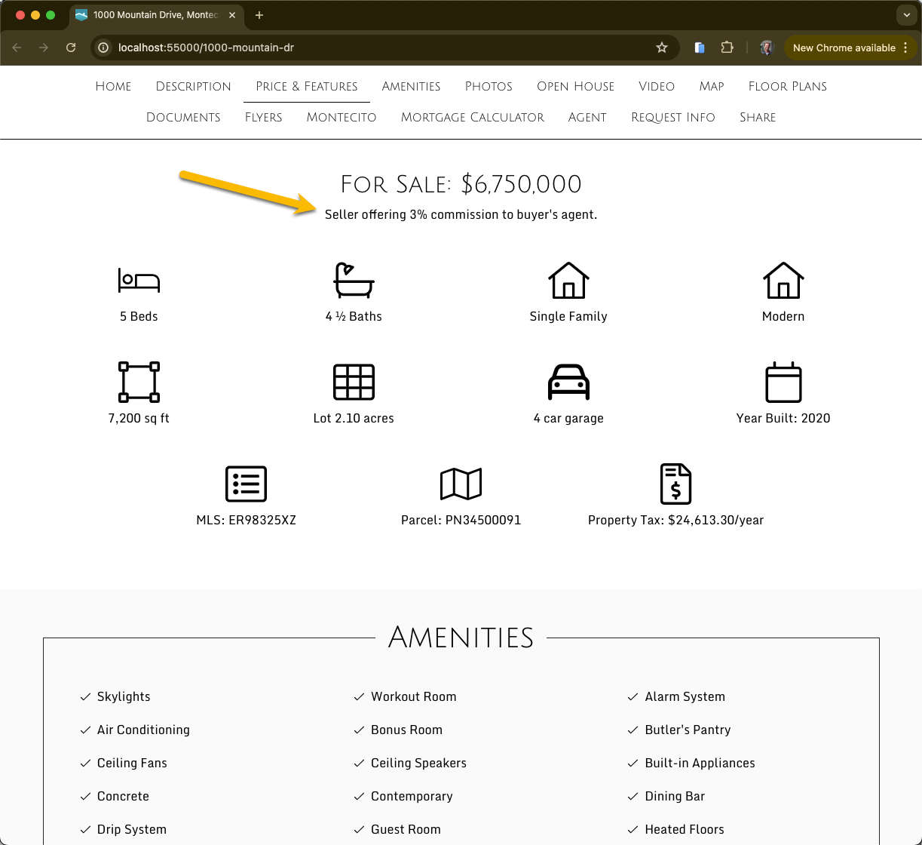Screen dimensions: 922x845
Task: Click the Ceiling Fans amenity
Action: 132,763
